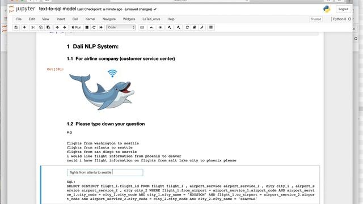Copy selected cells icon
This screenshot has width=363, height=204.
41,27
